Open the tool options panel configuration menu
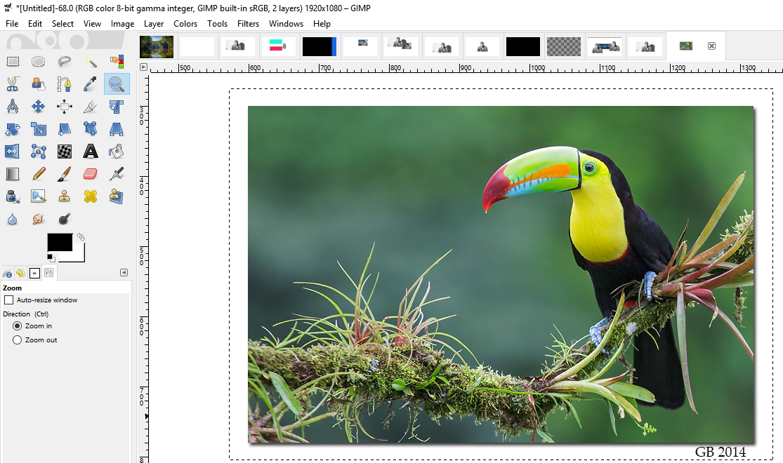This screenshot has width=783, height=463. click(124, 273)
